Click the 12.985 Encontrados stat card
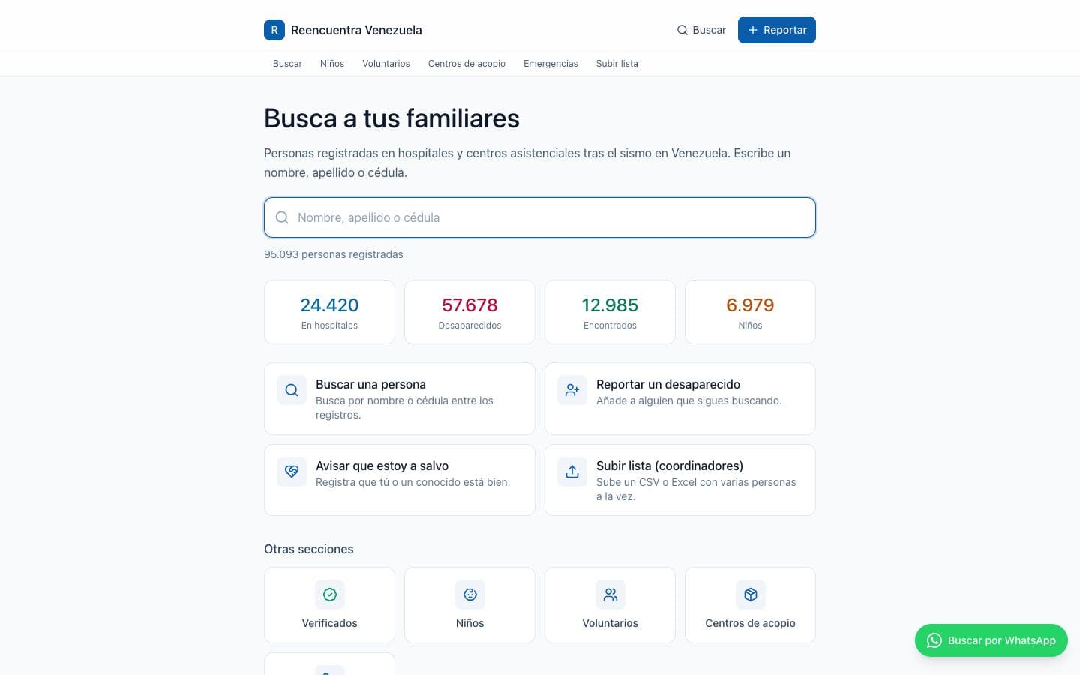This screenshot has width=1080, height=675. (610, 312)
